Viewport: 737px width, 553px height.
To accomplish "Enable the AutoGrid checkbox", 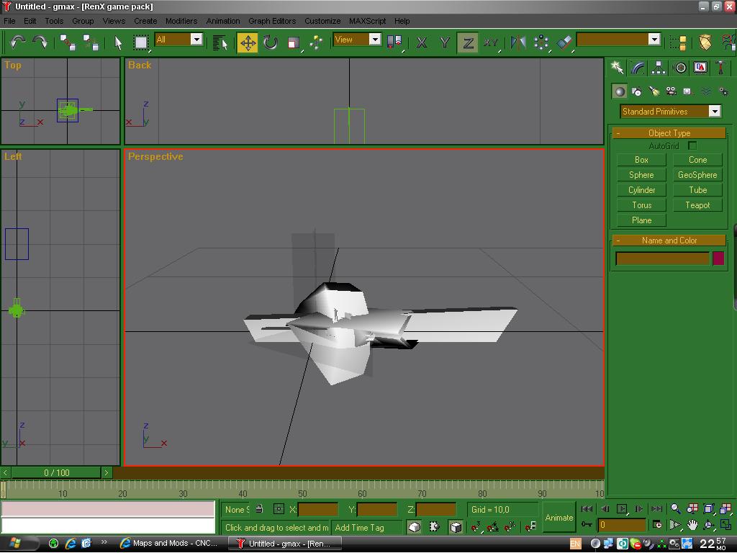I will point(692,145).
